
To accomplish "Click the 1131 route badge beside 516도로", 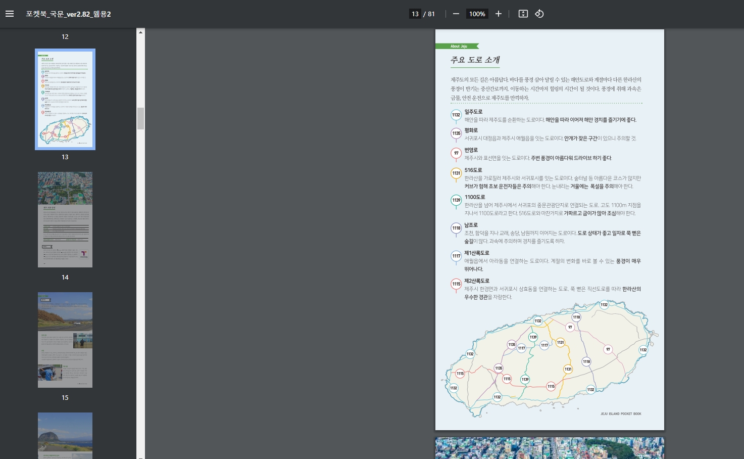I will 456,173.
